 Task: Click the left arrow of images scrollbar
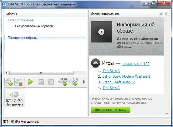click(x=7, y=73)
